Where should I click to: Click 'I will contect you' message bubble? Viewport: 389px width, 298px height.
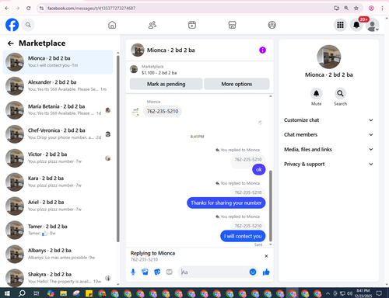243,236
